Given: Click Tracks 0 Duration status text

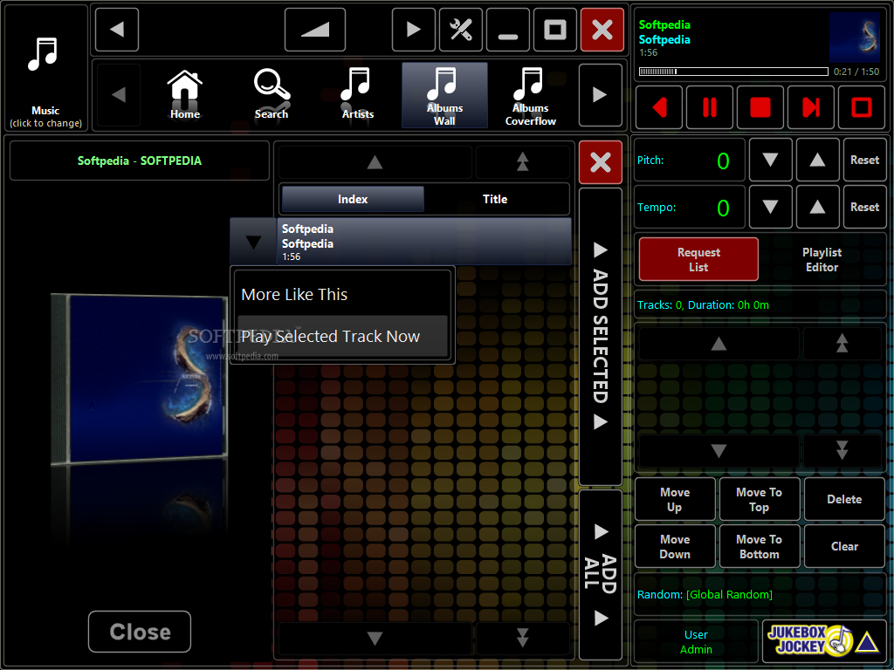Looking at the screenshot, I should pyautogui.click(x=703, y=305).
